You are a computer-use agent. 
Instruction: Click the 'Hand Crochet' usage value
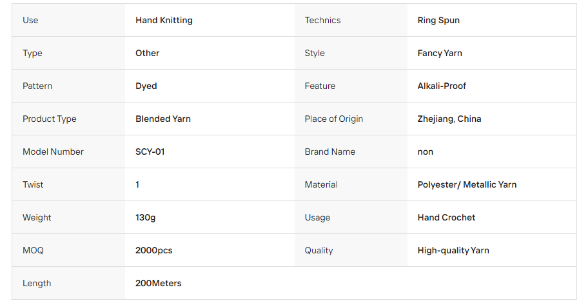tap(446, 217)
